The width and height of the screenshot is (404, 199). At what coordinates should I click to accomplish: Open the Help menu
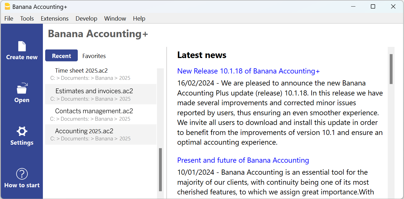139,19
